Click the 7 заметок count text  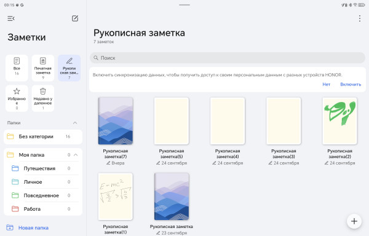coord(103,42)
